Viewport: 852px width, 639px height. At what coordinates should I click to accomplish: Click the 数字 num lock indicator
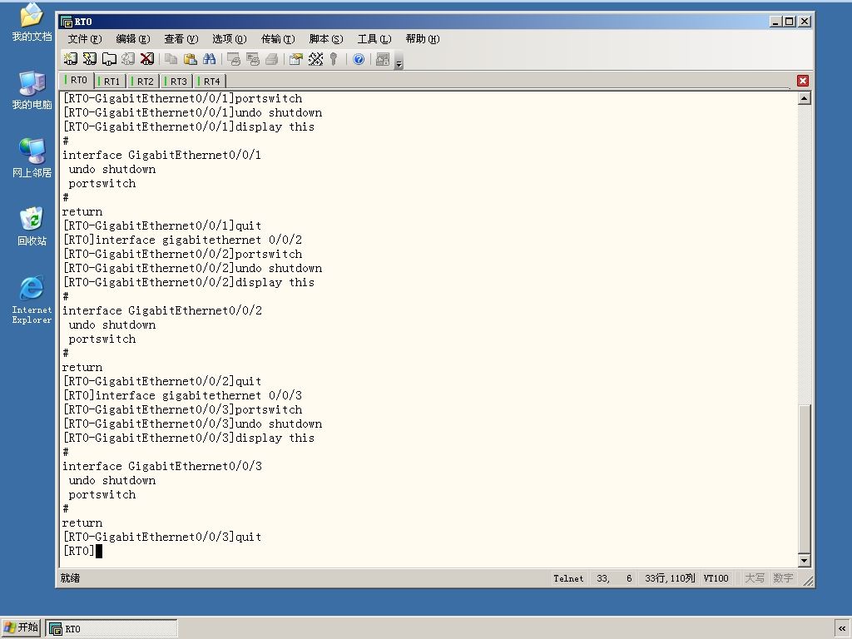pyautogui.click(x=783, y=578)
